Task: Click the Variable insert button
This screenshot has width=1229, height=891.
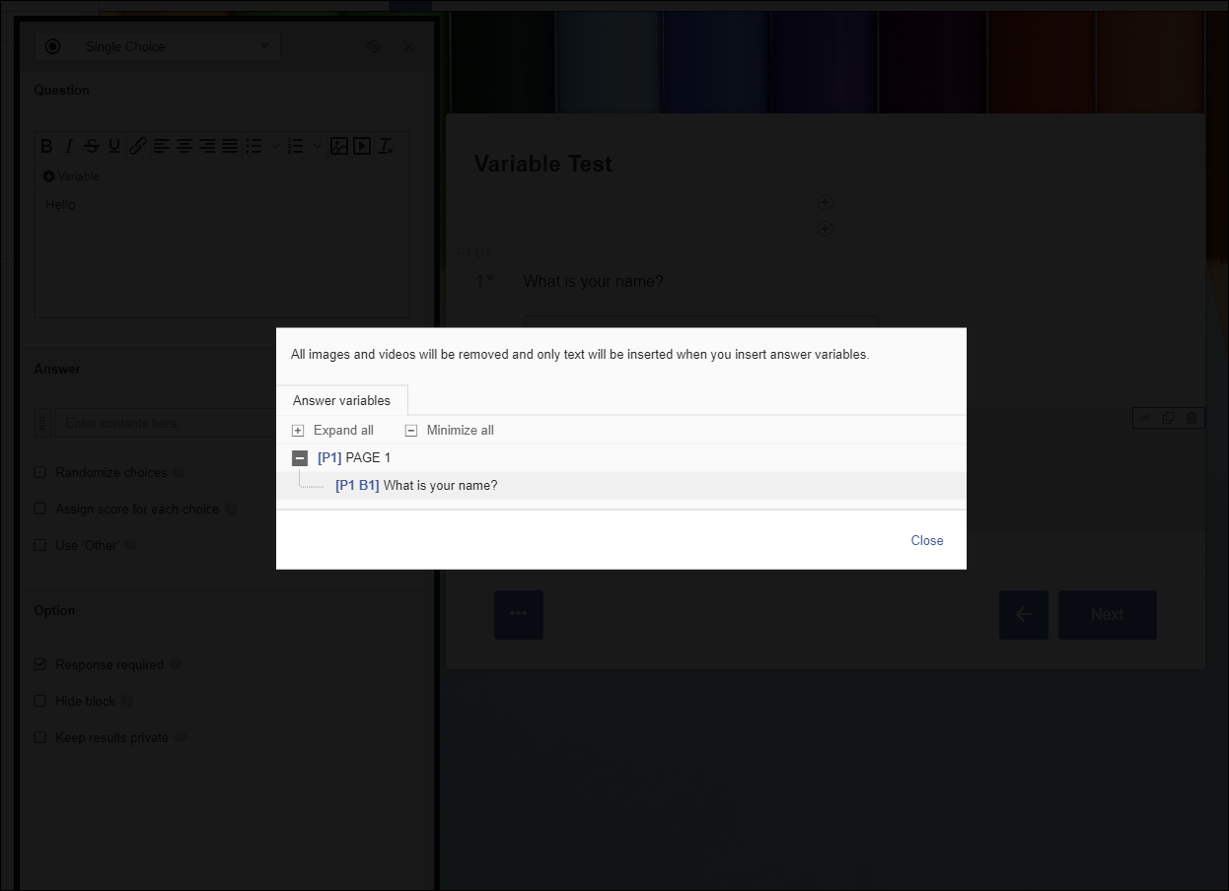Action: click(x=71, y=176)
